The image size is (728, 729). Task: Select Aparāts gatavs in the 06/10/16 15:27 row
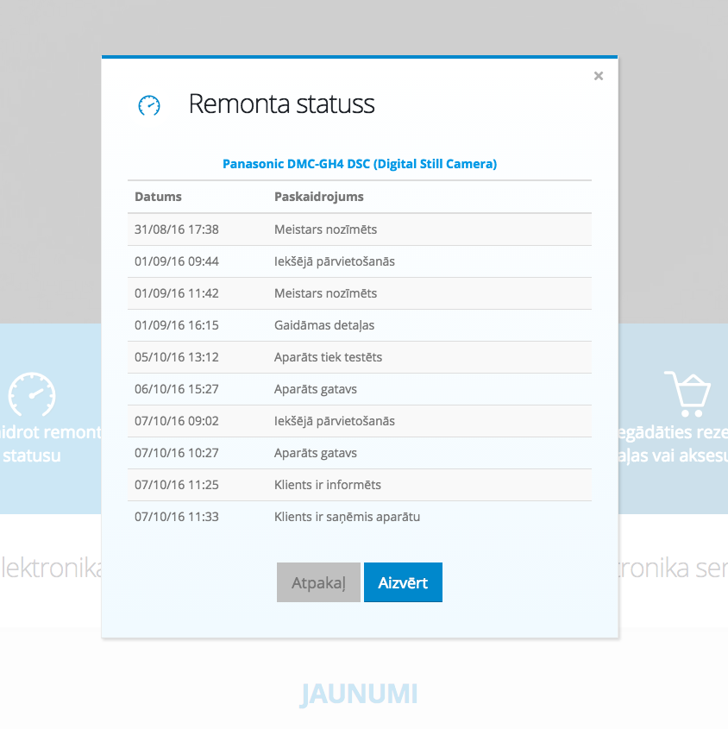pyautogui.click(x=315, y=389)
